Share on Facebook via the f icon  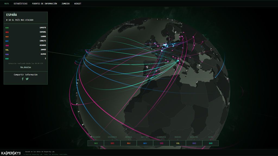pos(23,79)
